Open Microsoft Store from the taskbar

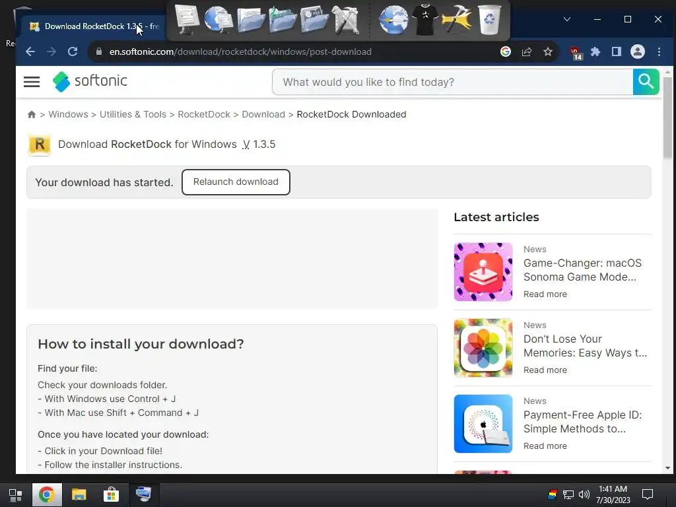point(111,494)
